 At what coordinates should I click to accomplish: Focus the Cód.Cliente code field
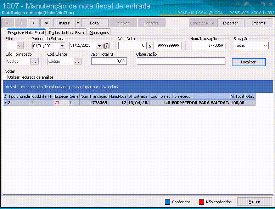click(x=60, y=62)
